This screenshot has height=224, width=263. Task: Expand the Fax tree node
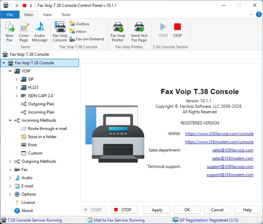coord(10,170)
